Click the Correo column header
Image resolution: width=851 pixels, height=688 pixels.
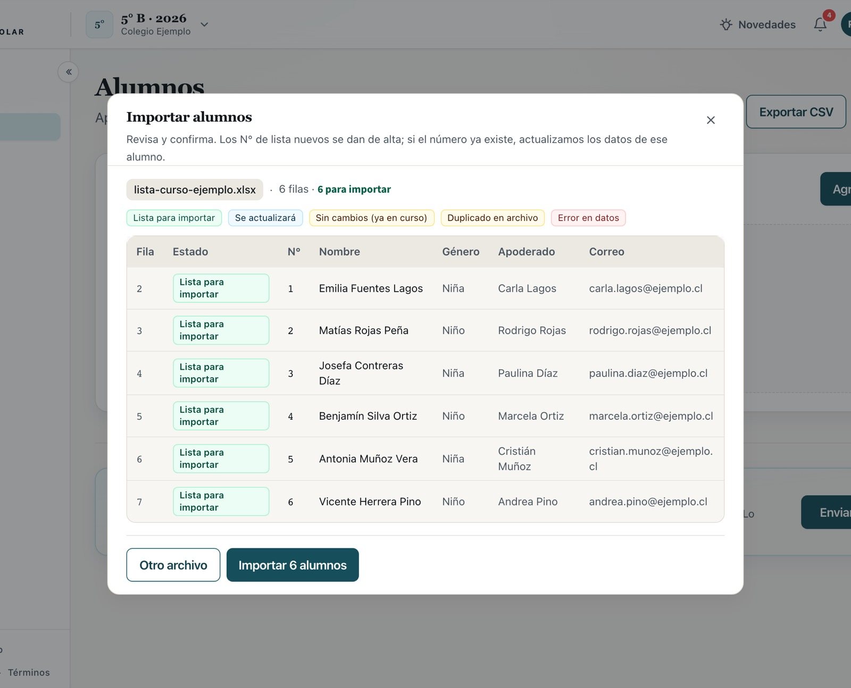coord(606,252)
